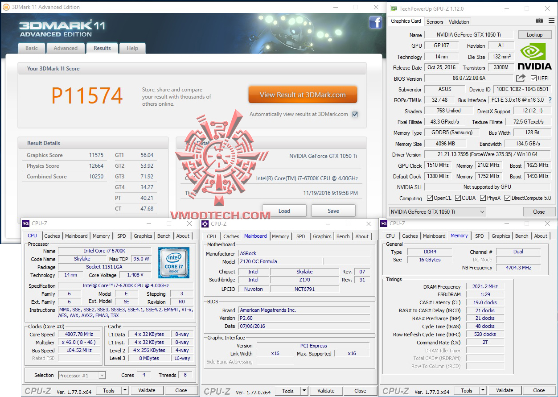Click the CAS# Latency value 19.0 clocks
The width and height of the screenshot is (558, 397).
tap(485, 302)
